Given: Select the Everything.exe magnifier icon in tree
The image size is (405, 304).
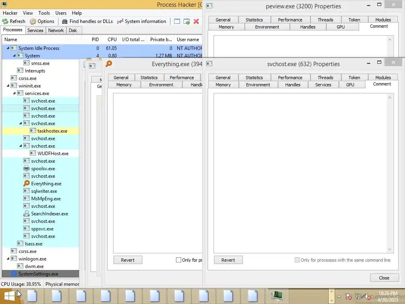Looking at the screenshot, I should point(26,184).
